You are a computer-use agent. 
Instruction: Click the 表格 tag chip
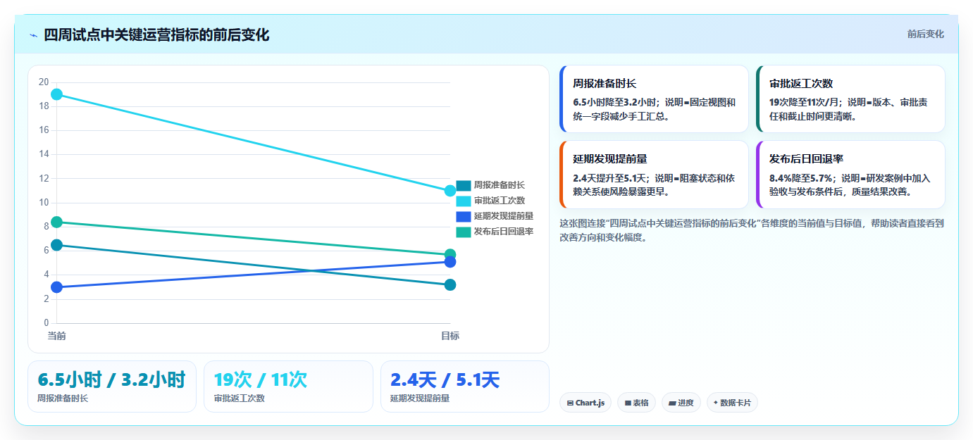(x=636, y=403)
